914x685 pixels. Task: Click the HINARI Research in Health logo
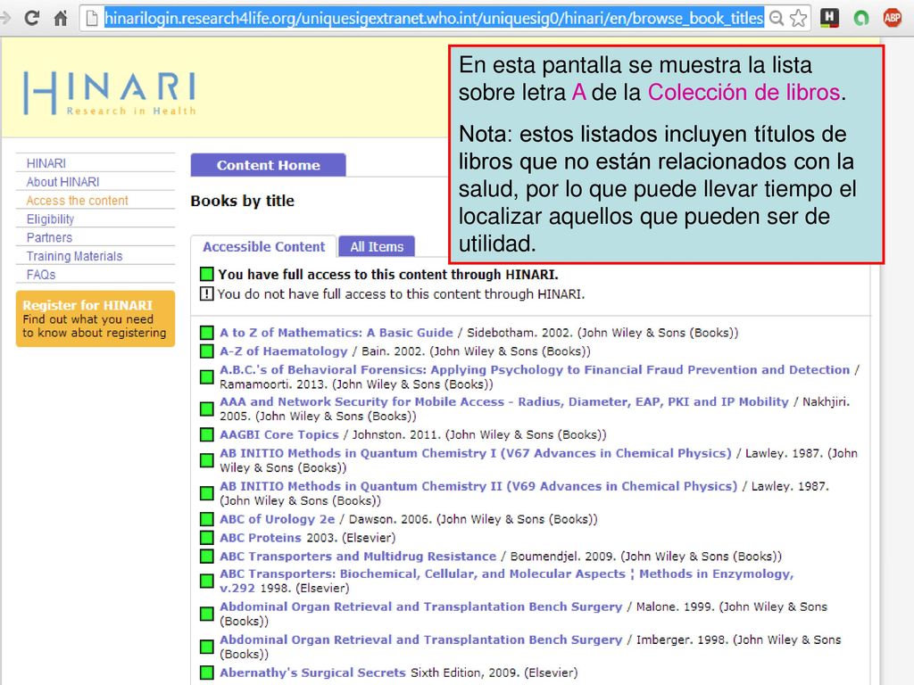click(109, 93)
